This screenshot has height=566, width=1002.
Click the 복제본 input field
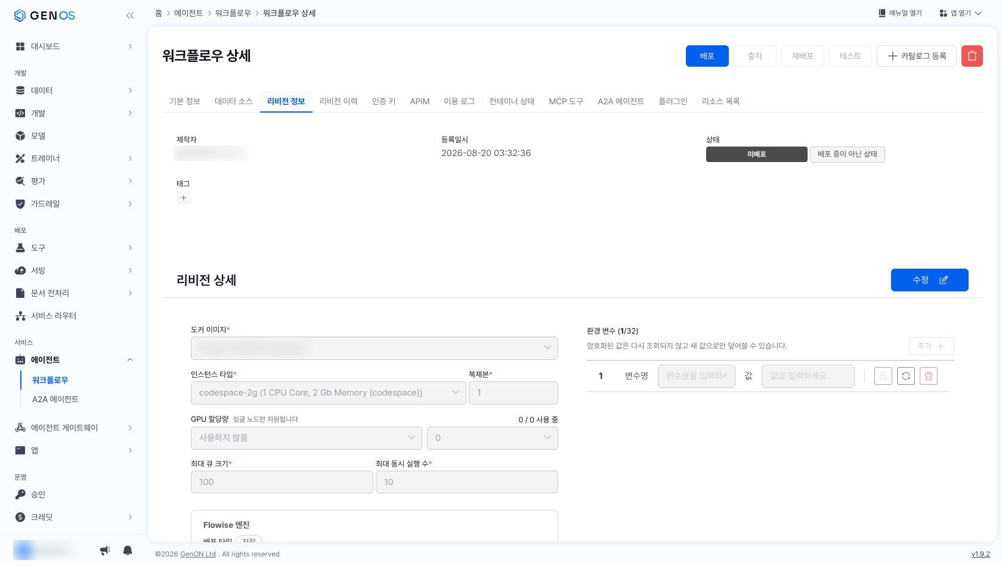point(514,393)
